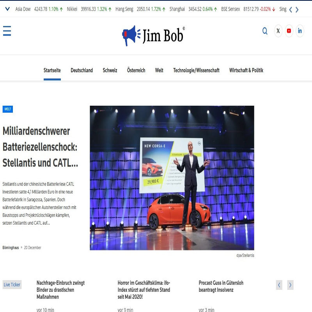This screenshot has width=312, height=312.
Task: Click the Jim Bob megaphone logo
Action: (x=153, y=35)
